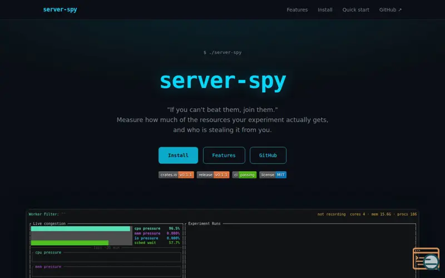Click the 'Measure how much of the resources' line
445x278 pixels.
(222, 120)
